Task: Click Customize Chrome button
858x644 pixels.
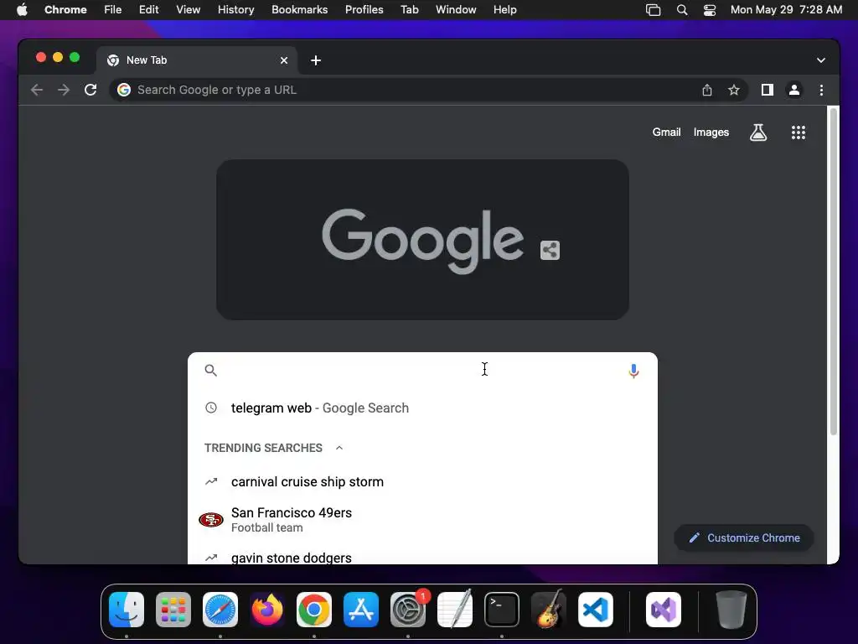Action: (744, 538)
